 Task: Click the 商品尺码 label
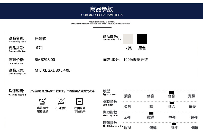(16, 70)
